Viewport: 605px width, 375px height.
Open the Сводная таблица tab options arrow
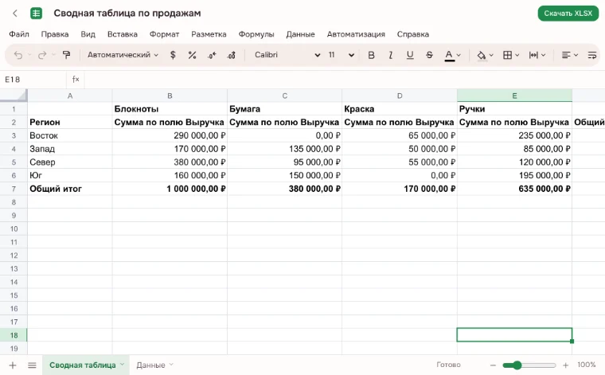(x=123, y=364)
